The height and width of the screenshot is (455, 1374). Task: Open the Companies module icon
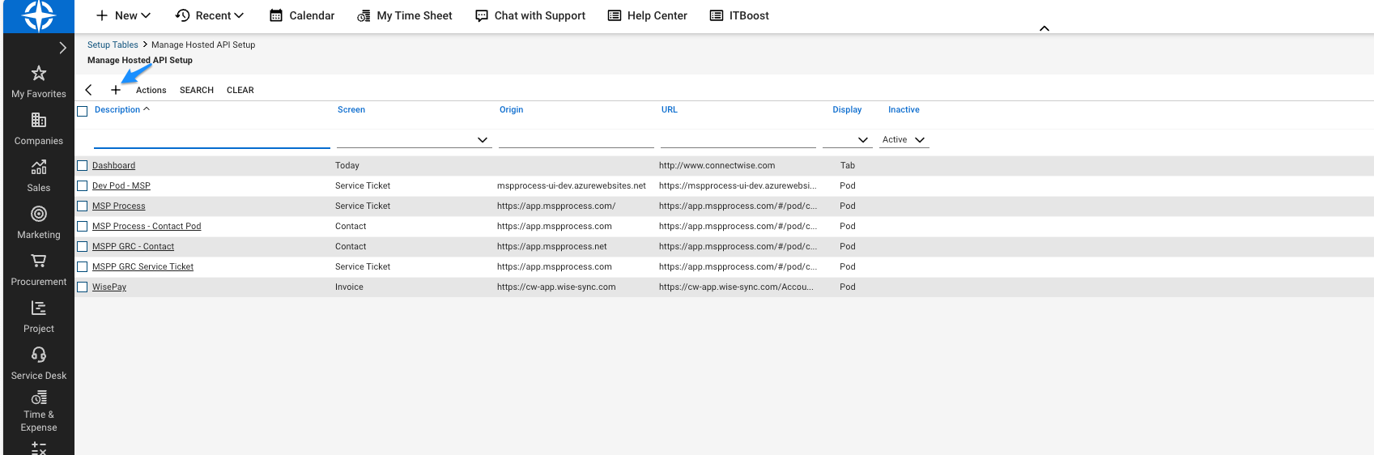39,121
